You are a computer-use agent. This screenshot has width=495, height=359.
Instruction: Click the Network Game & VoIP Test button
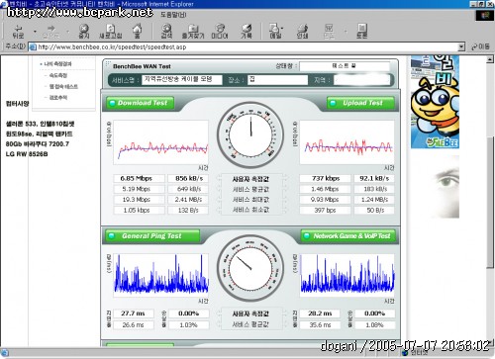(348, 236)
